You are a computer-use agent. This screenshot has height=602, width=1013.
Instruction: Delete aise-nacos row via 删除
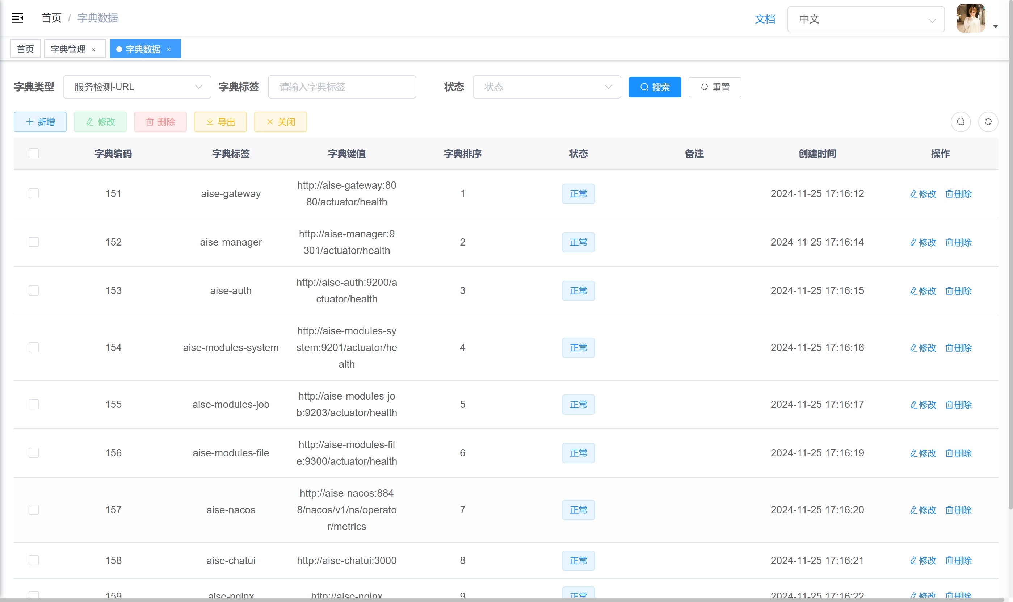[x=958, y=510]
